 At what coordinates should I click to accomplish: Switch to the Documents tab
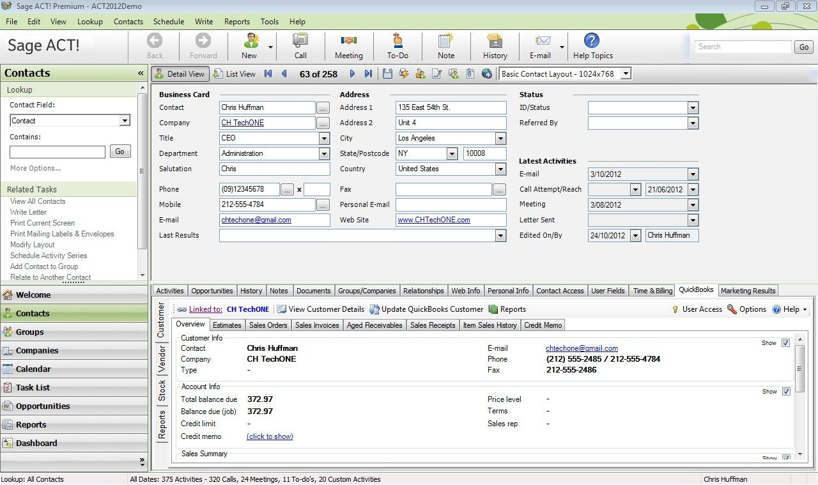click(x=313, y=291)
